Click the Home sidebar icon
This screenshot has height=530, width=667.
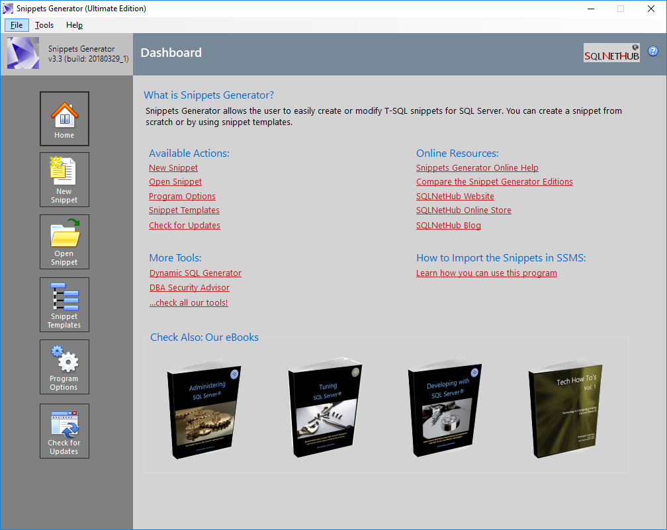click(64, 118)
